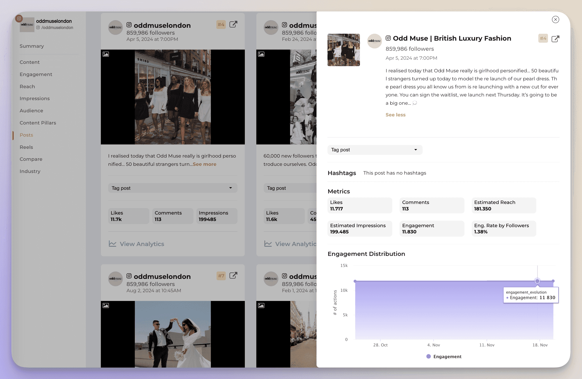Click the #4 rank badge in detail panel
The width and height of the screenshot is (582, 379).
(543, 38)
